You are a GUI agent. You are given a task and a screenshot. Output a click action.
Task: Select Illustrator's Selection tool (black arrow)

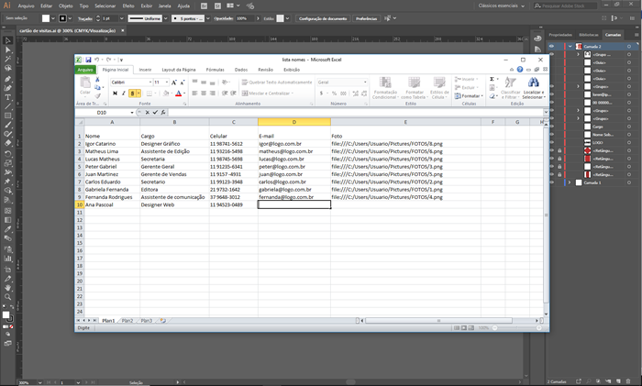tap(7, 40)
